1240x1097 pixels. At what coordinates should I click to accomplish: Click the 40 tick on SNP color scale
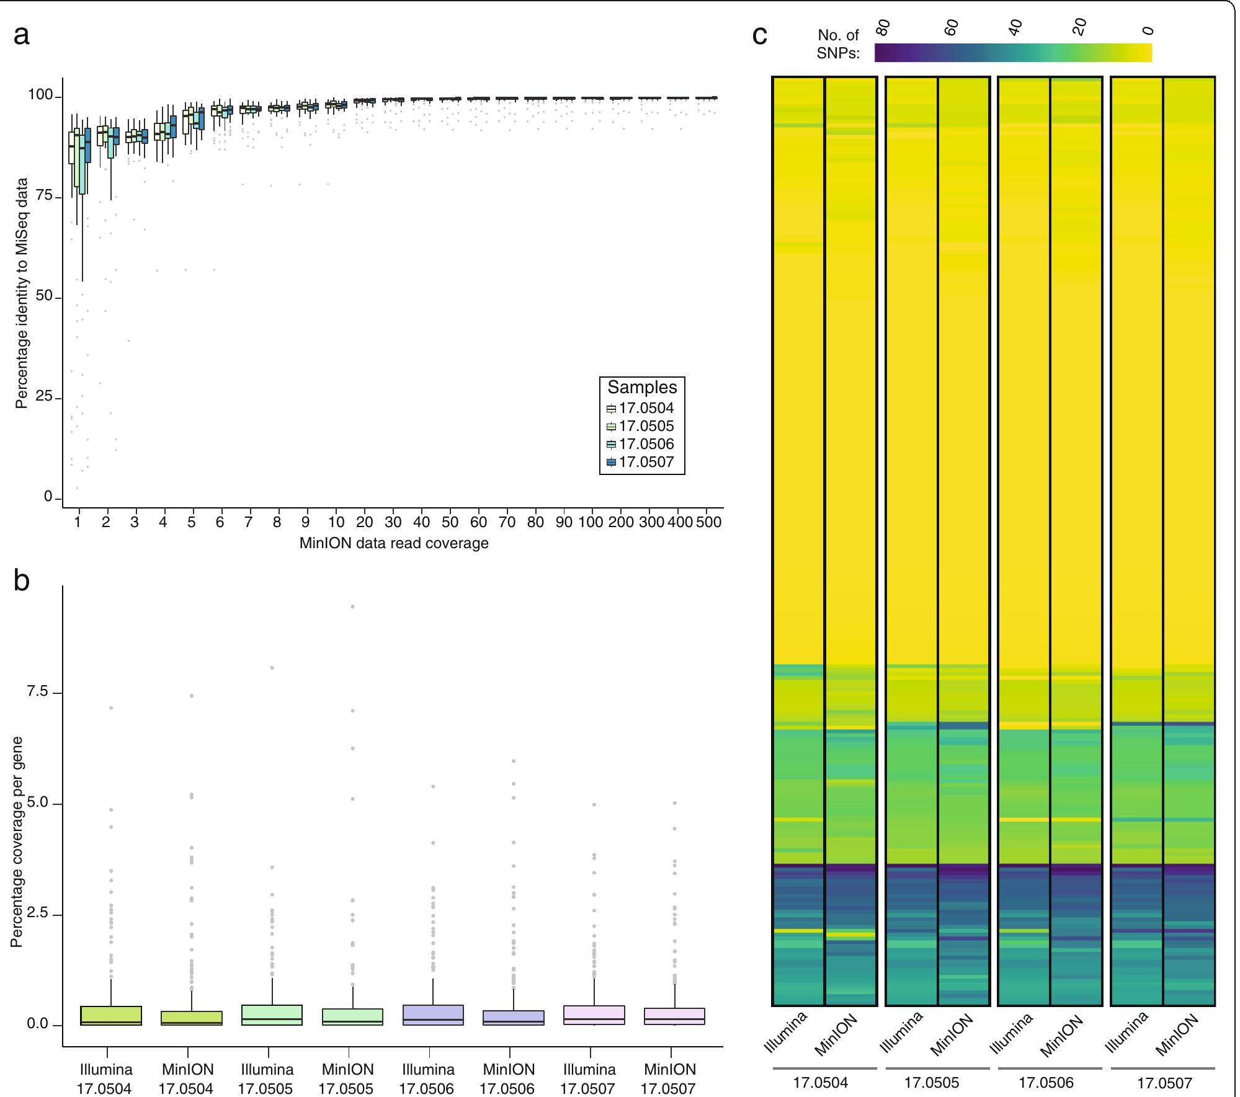(1015, 27)
